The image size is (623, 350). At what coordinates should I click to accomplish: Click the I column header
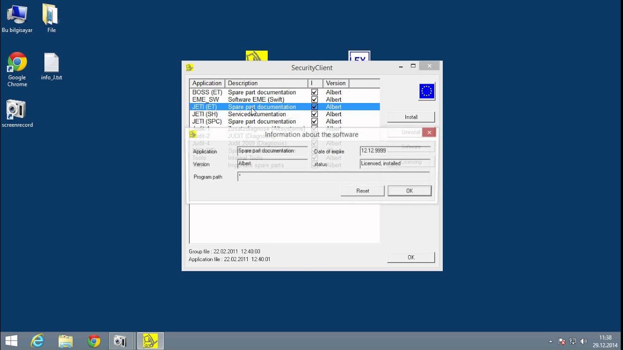tap(315, 83)
